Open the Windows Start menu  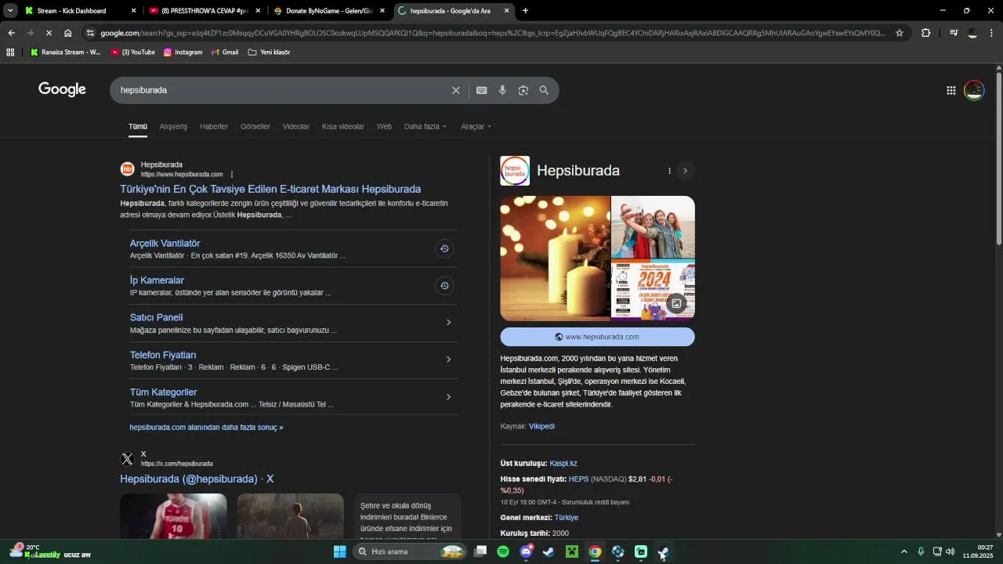(340, 551)
